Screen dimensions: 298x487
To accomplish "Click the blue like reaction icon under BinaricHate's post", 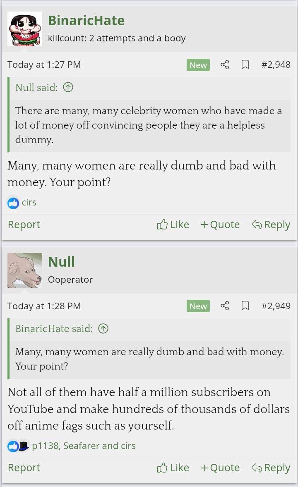I will pyautogui.click(x=13, y=203).
